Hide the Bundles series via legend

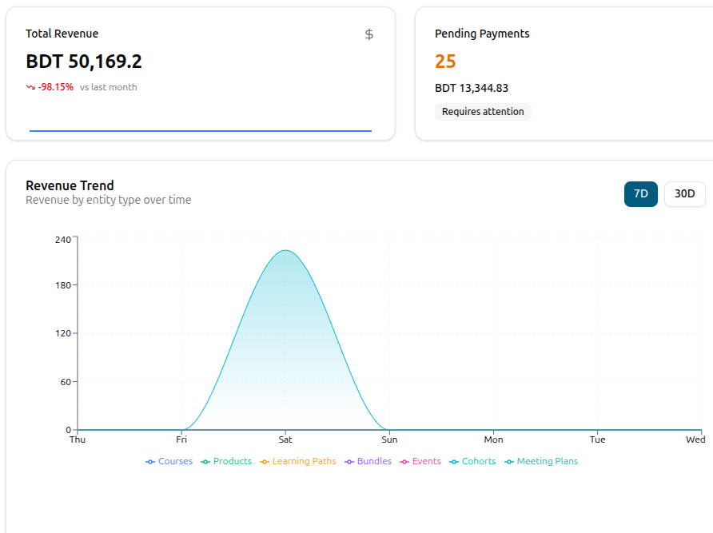[x=368, y=461]
